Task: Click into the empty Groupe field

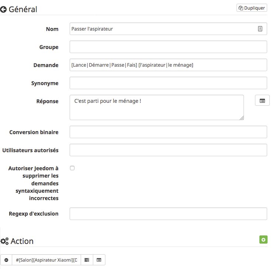Action: pos(168,47)
